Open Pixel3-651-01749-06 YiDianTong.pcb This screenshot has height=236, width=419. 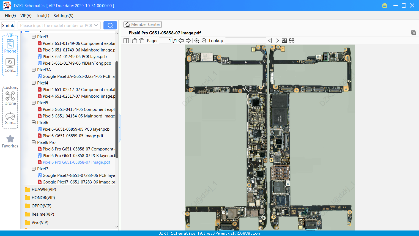77,63
